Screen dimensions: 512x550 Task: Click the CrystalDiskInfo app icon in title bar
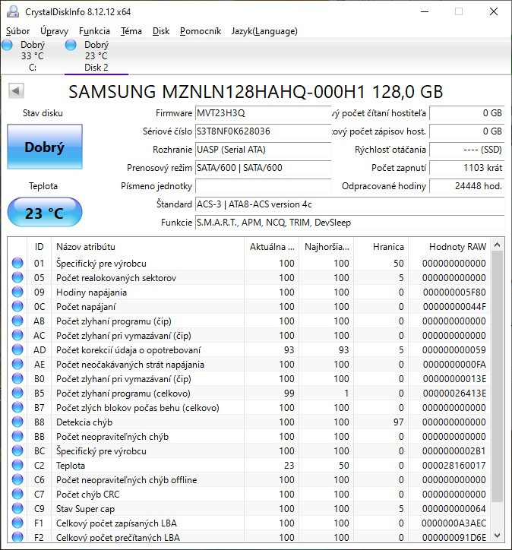(x=13, y=11)
